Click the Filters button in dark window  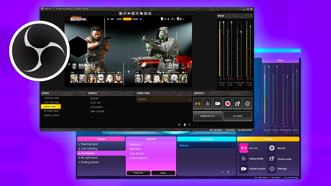point(237,116)
